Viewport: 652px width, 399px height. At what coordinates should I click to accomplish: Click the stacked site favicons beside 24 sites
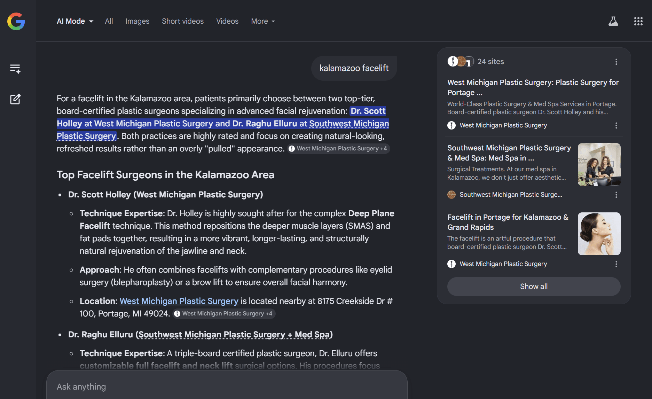461,61
